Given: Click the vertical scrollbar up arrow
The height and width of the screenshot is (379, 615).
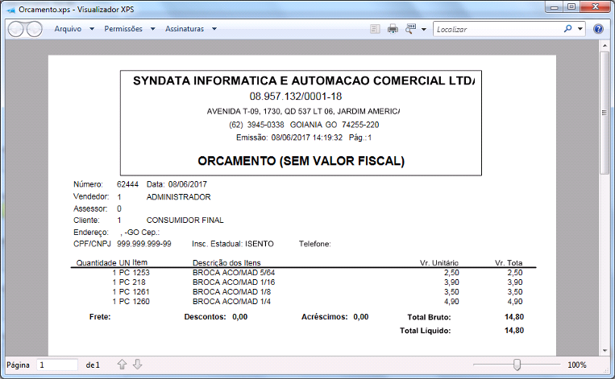Looking at the screenshot, I should coord(605,46).
